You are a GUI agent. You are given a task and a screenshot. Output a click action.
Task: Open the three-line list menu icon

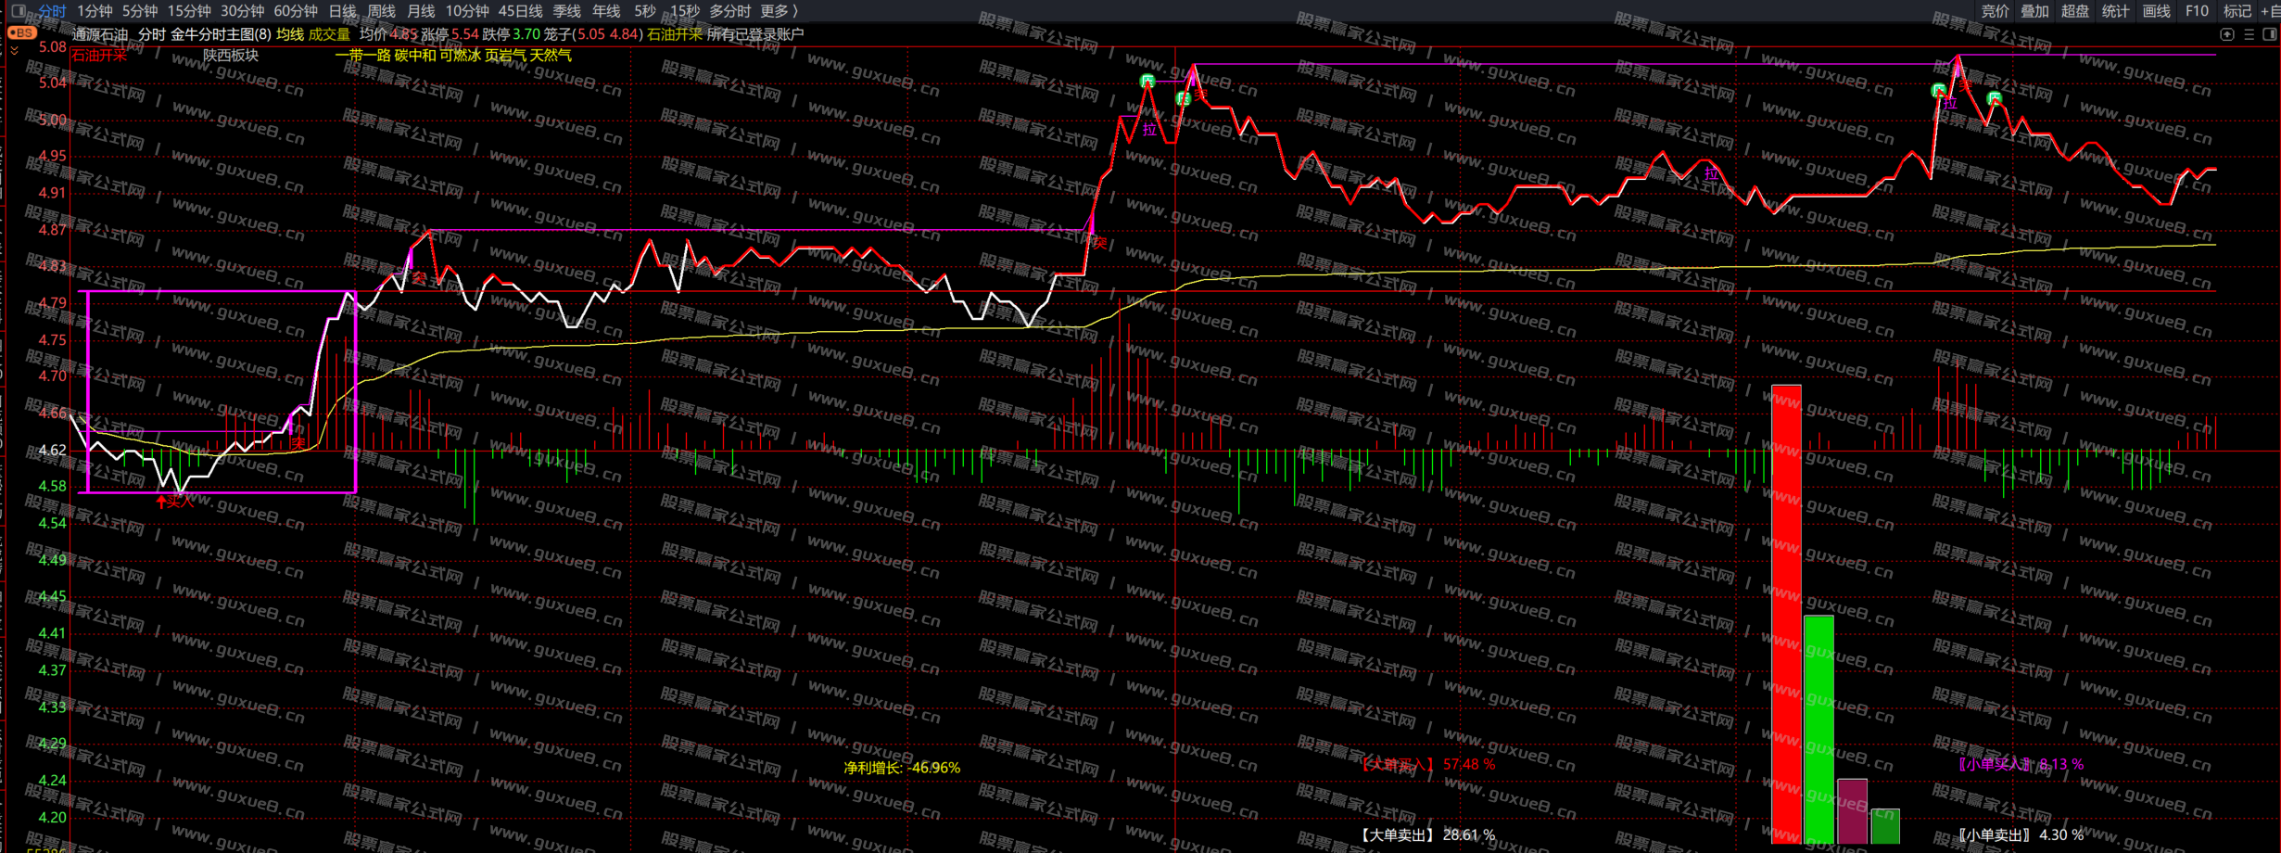click(2249, 34)
